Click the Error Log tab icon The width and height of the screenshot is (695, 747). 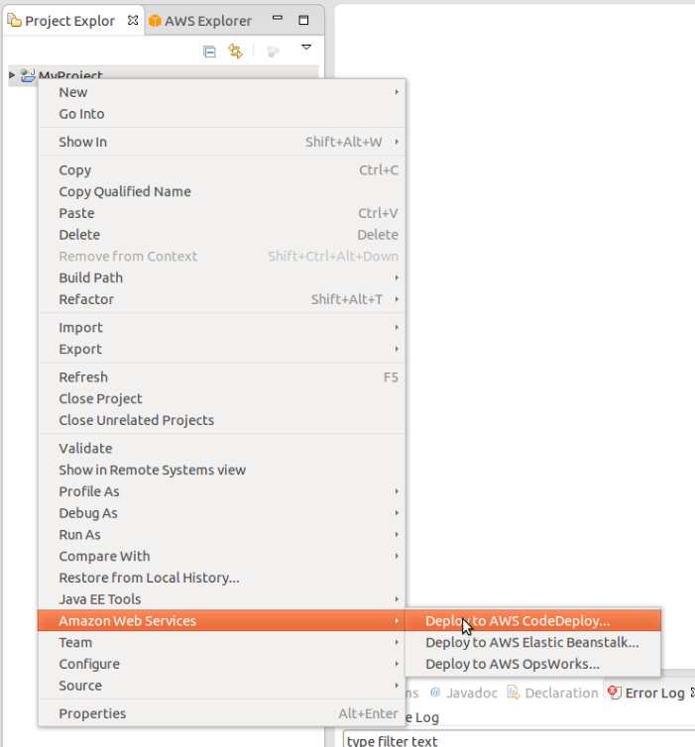615,693
